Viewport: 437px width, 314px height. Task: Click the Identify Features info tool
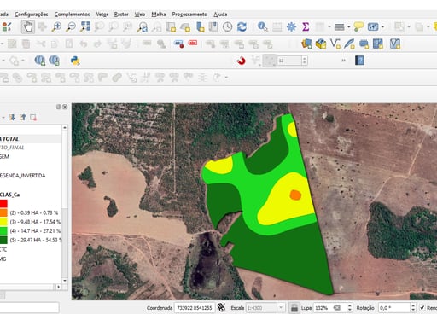tap(262, 27)
